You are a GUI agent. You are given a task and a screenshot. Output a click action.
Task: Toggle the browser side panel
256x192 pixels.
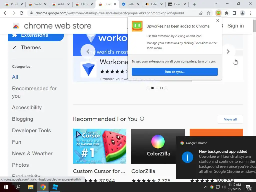coord(234,13)
